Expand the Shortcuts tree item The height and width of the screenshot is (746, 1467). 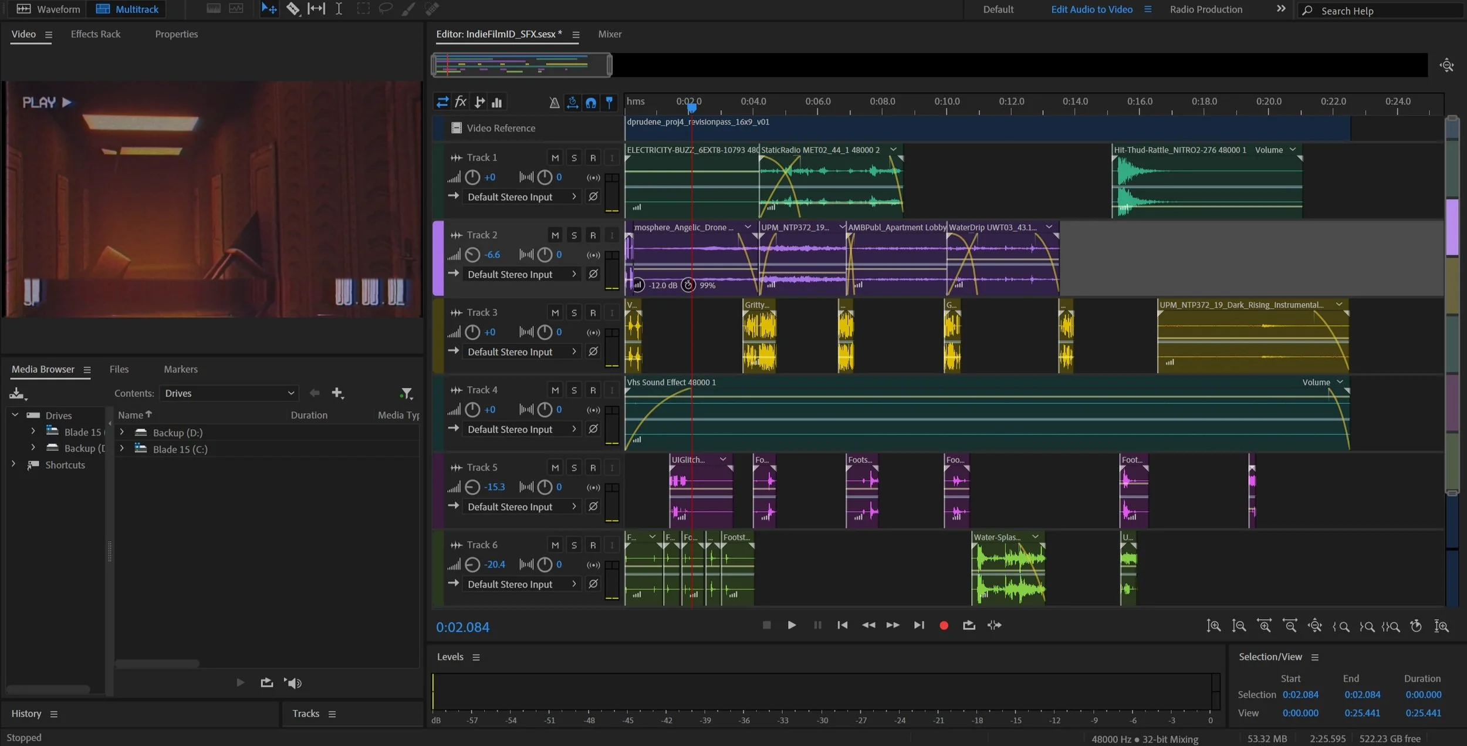(13, 464)
